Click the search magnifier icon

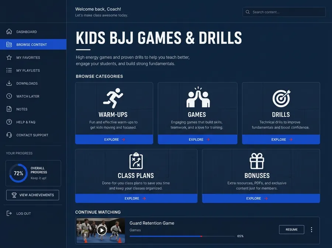coord(248,12)
